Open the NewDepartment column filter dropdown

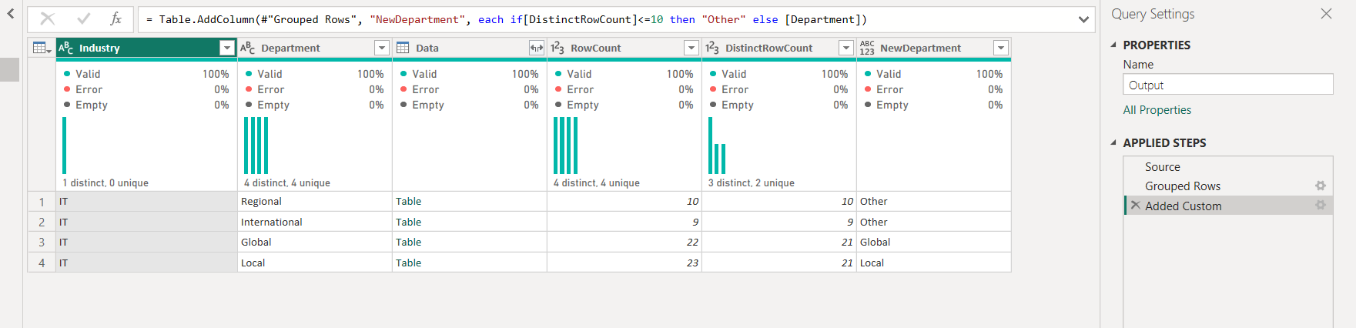click(x=1000, y=48)
